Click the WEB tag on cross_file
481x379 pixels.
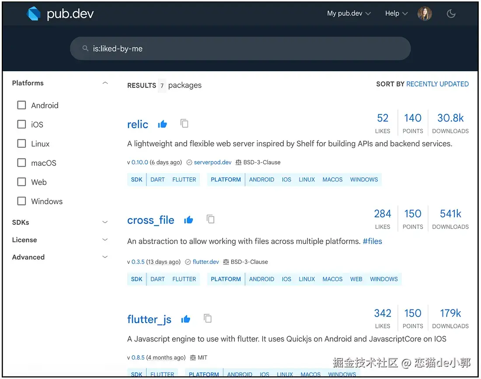(356, 279)
